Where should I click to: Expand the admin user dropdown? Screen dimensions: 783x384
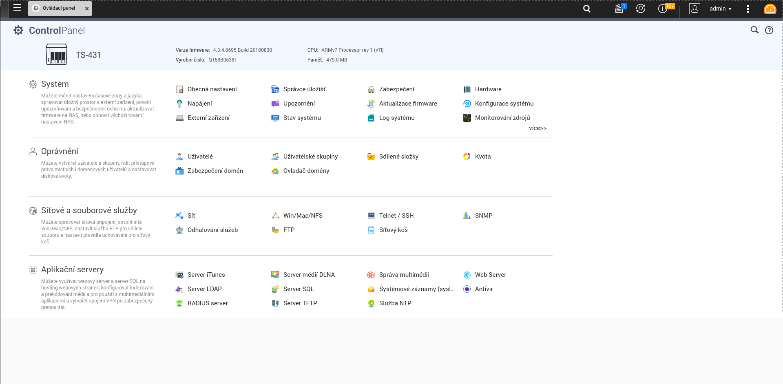(x=720, y=9)
